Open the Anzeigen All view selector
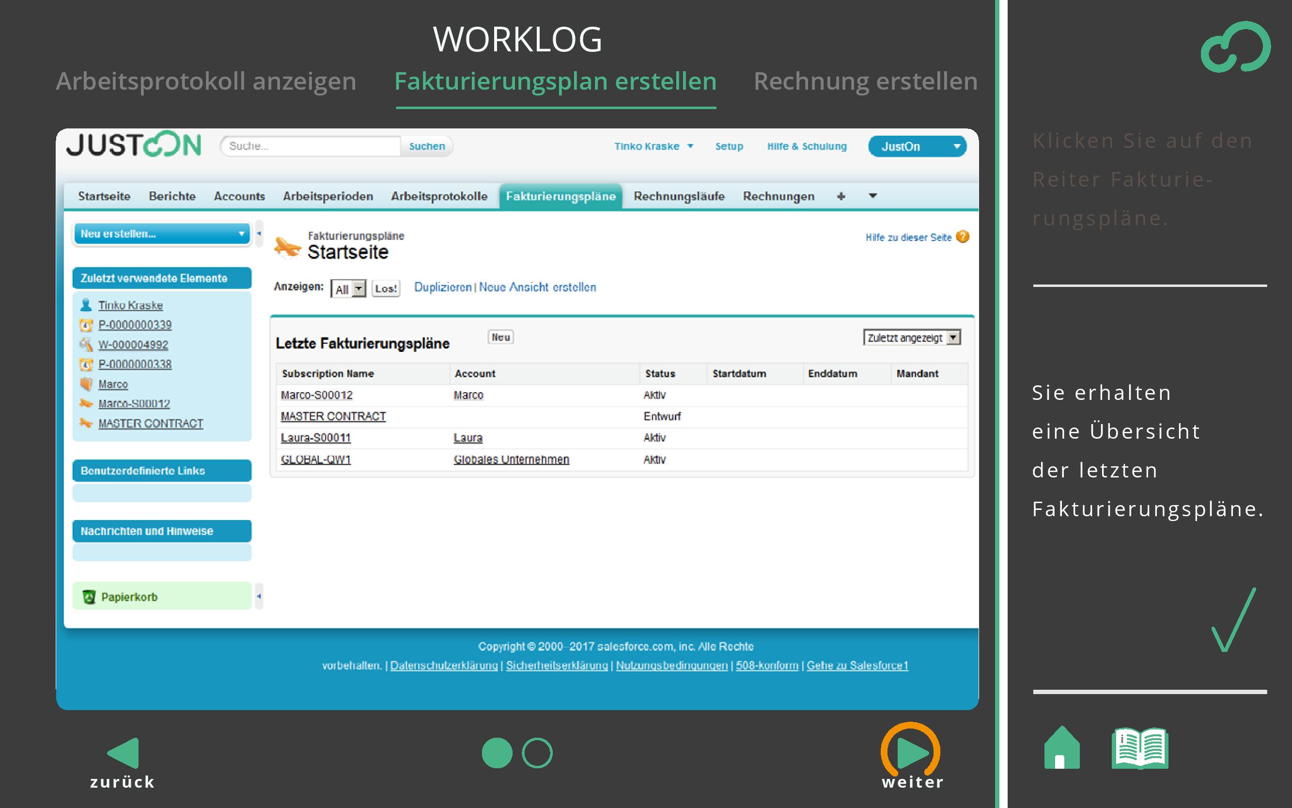 [x=348, y=289]
